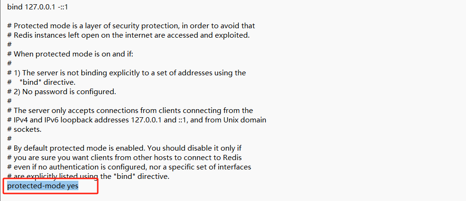Click the highlighted "protected-mode yes" line
Image resolution: width=466 pixels, height=201 pixels.
pyautogui.click(x=42, y=186)
